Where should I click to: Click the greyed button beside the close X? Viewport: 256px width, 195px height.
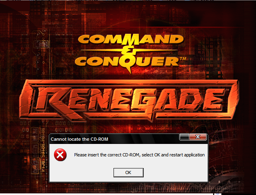pyautogui.click(x=184, y=137)
